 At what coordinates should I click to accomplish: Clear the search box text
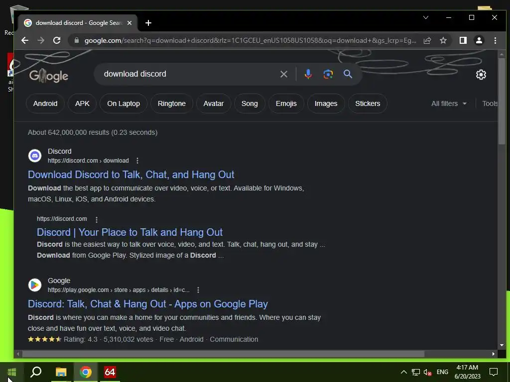(284, 74)
